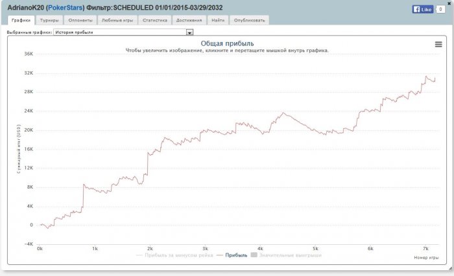Expand the История прибыли dropdown arrow
454x276 pixels.
pos(189,32)
